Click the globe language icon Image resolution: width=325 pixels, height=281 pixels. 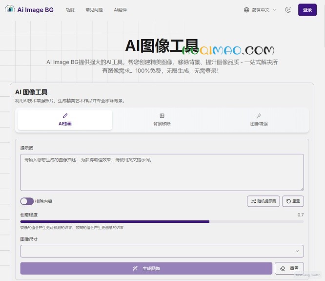point(246,10)
